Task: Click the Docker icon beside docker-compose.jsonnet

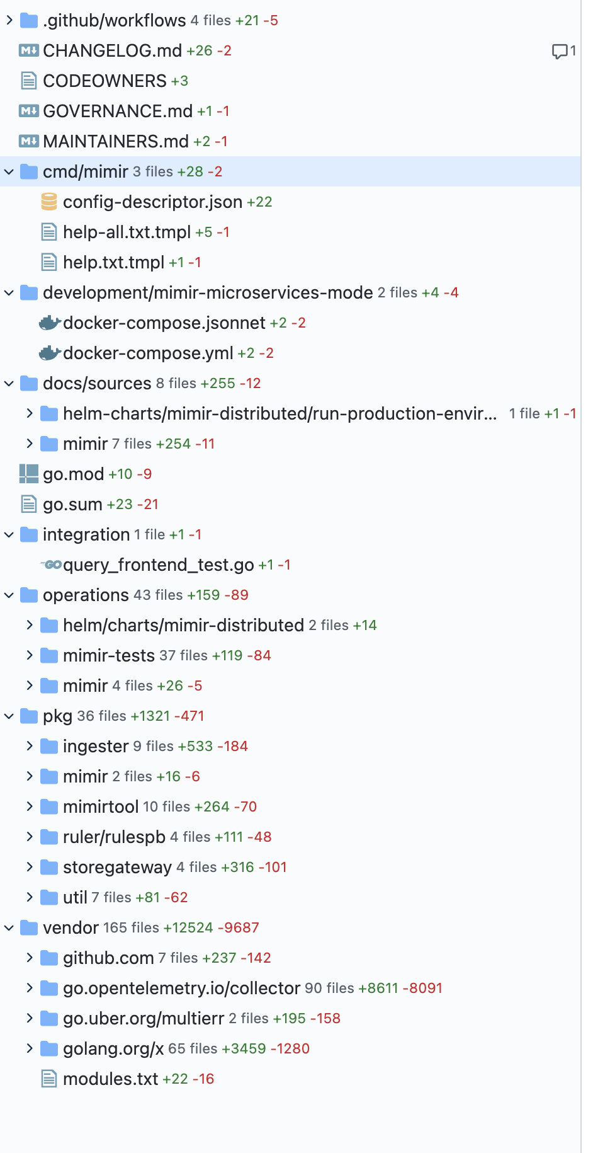Action: coord(50,323)
